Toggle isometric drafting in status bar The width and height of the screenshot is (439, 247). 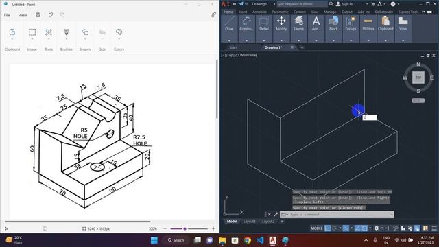click(346, 228)
